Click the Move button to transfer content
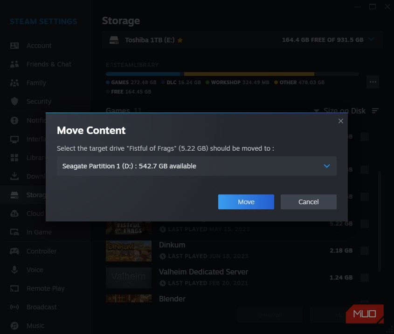The width and height of the screenshot is (394, 334). (246, 201)
